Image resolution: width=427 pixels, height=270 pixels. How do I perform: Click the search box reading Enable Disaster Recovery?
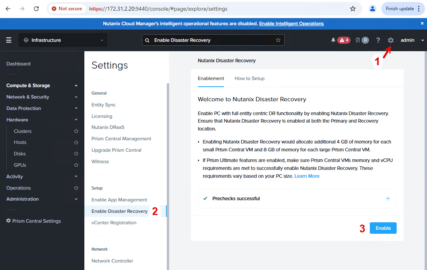[x=213, y=40]
